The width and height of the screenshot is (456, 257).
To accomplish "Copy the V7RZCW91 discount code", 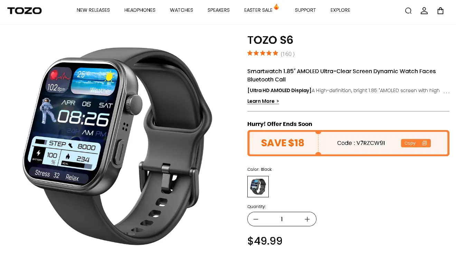I will 416,143.
